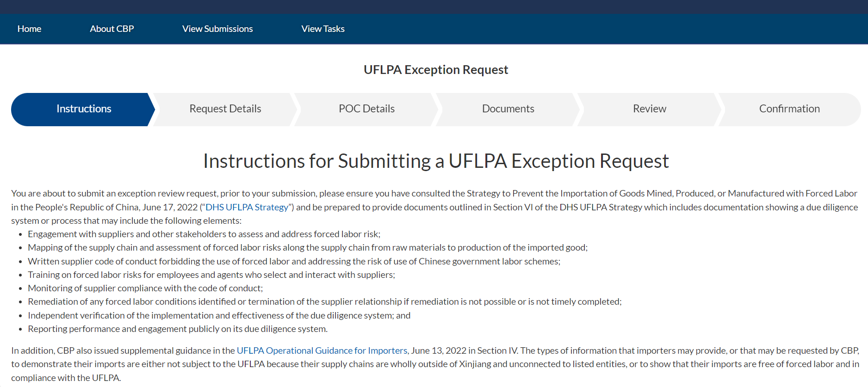Go to the Review step
This screenshot has height=387, width=868.
pos(649,109)
